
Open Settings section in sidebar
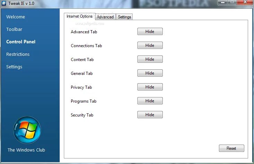pos(14,67)
